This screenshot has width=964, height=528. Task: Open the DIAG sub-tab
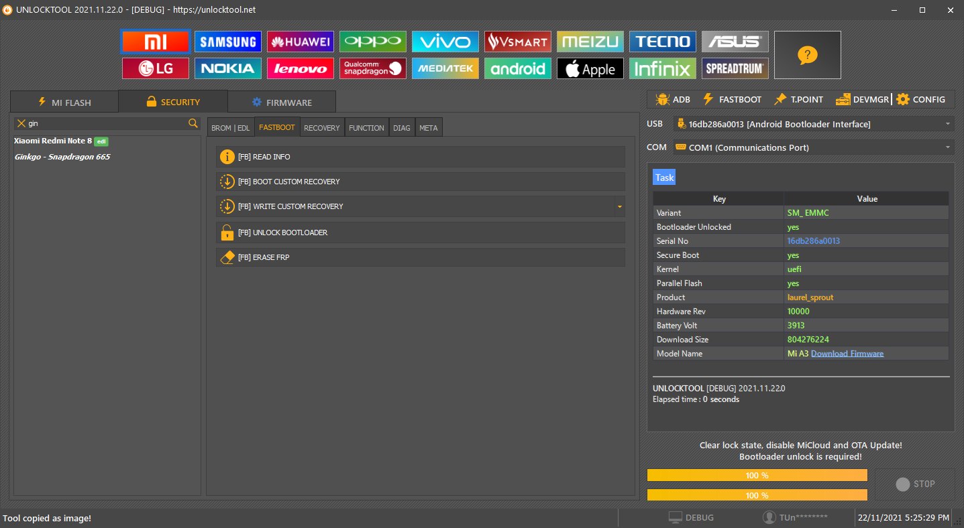(x=402, y=127)
